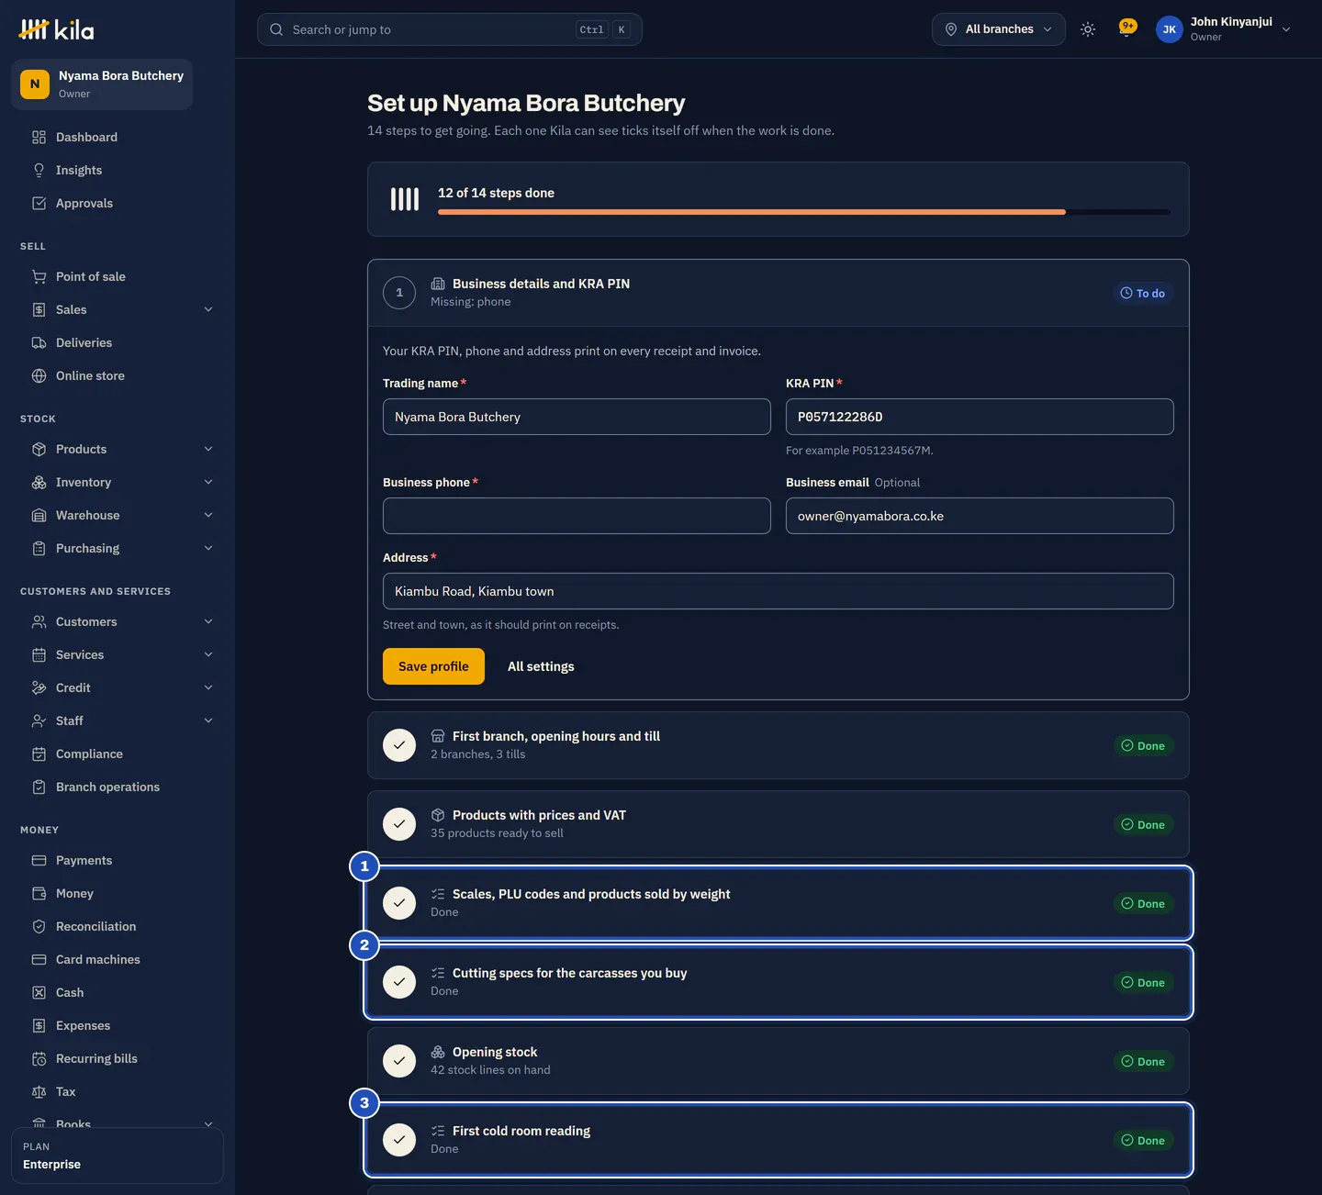This screenshot has width=1322, height=1195.
Task: Click the Insights lightbulb icon
Action: [39, 171]
